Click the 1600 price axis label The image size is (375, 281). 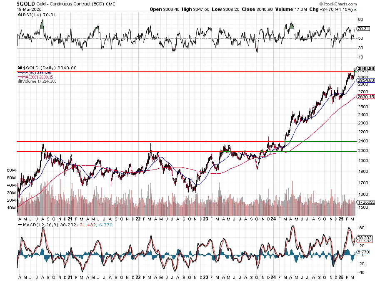pyautogui.click(x=363, y=195)
